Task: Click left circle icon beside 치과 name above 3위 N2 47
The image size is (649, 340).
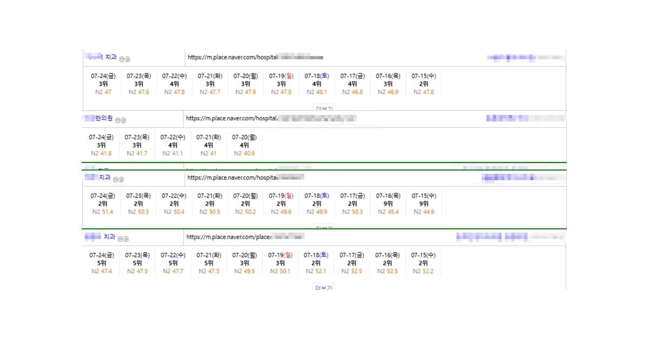Action: [x=121, y=59]
